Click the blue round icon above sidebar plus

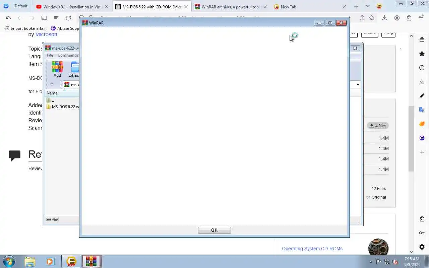(x=422, y=138)
